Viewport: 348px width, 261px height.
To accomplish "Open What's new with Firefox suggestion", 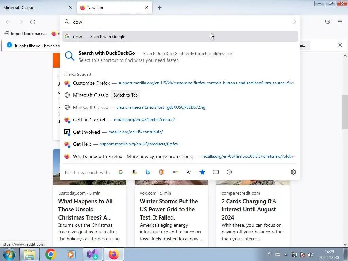I will click(180, 156).
